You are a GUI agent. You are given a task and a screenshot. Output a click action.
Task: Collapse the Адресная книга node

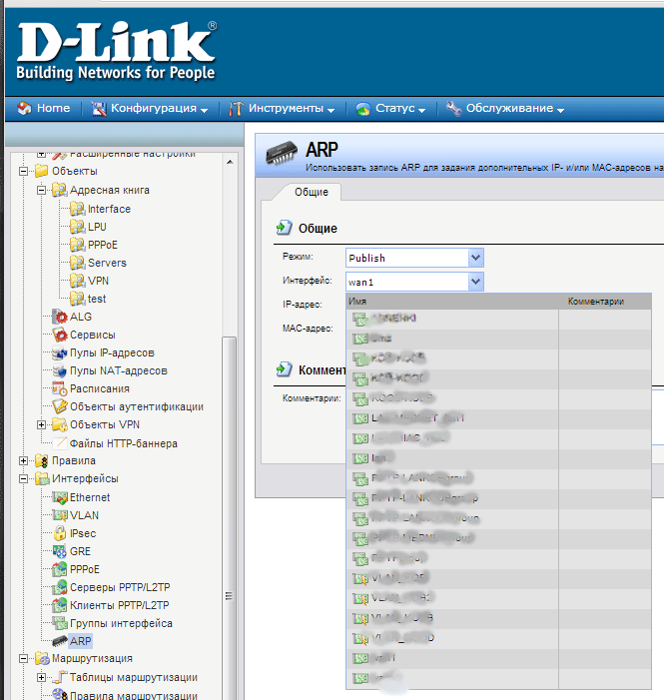pyautogui.click(x=42, y=190)
